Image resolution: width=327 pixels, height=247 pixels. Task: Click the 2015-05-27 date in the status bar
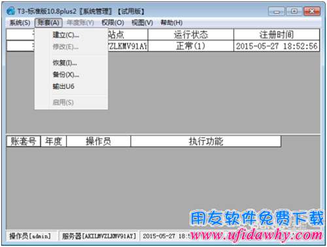[159, 236]
